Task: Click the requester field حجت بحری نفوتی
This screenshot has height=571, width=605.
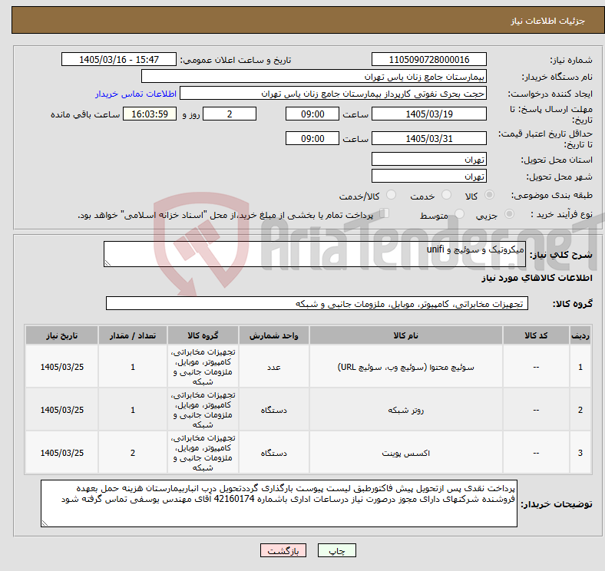Action: pos(333,94)
